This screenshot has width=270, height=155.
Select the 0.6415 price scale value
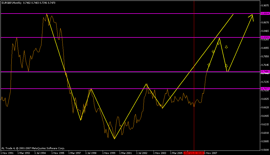click(265, 116)
